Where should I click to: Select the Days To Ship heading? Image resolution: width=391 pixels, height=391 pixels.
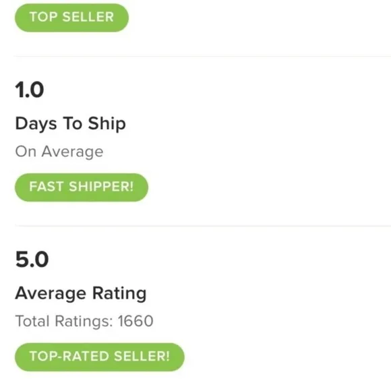tap(70, 124)
